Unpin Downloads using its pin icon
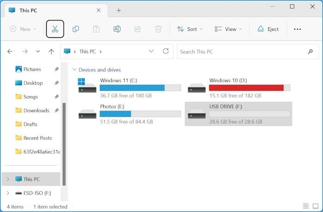The width and height of the screenshot is (323, 212). (56, 111)
